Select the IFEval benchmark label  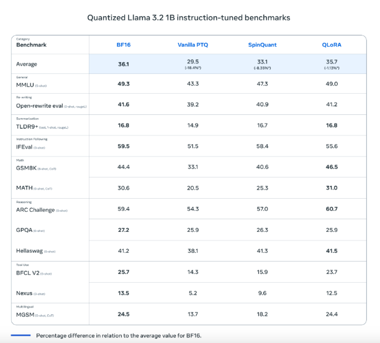[25, 147]
